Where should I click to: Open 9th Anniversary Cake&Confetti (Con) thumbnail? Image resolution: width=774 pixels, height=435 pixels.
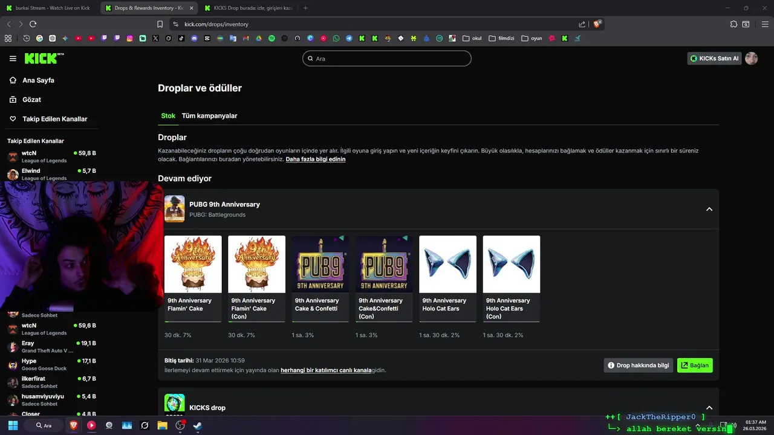click(384, 264)
